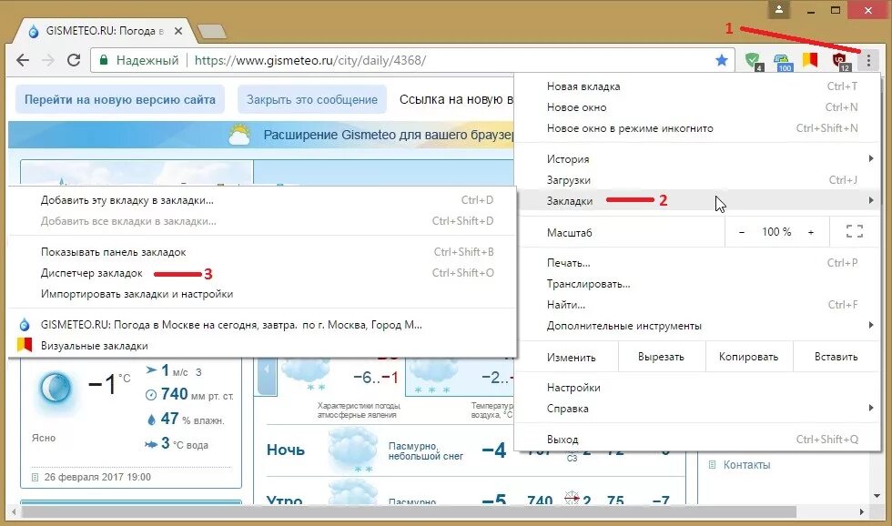The height and width of the screenshot is (526, 892).
Task: Increase zoom with the plus button
Action: click(811, 232)
